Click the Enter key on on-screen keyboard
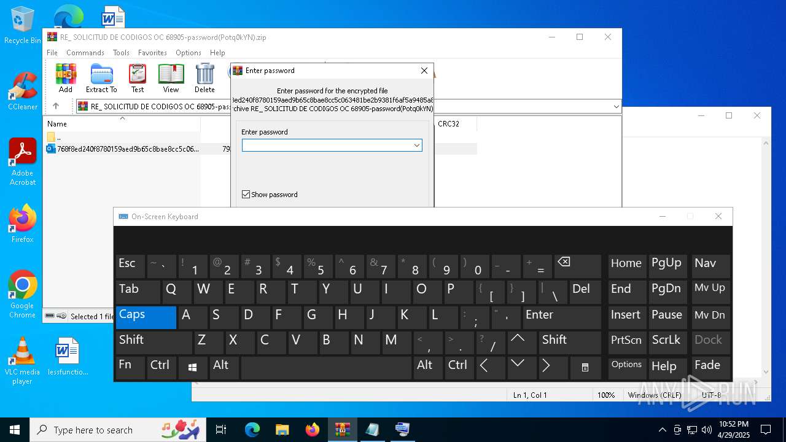The width and height of the screenshot is (786, 442). pyautogui.click(x=562, y=317)
